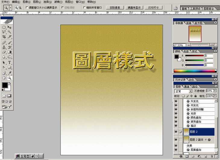This screenshot has width=220, height=160.
Task: Open the 文件(F) menu
Action: coord(5,2)
